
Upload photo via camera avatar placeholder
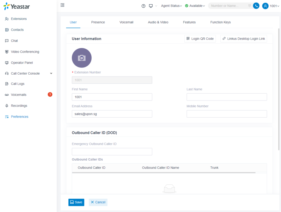82,58
